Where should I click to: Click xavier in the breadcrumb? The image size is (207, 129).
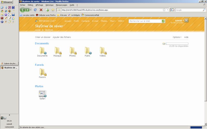point(38,30)
